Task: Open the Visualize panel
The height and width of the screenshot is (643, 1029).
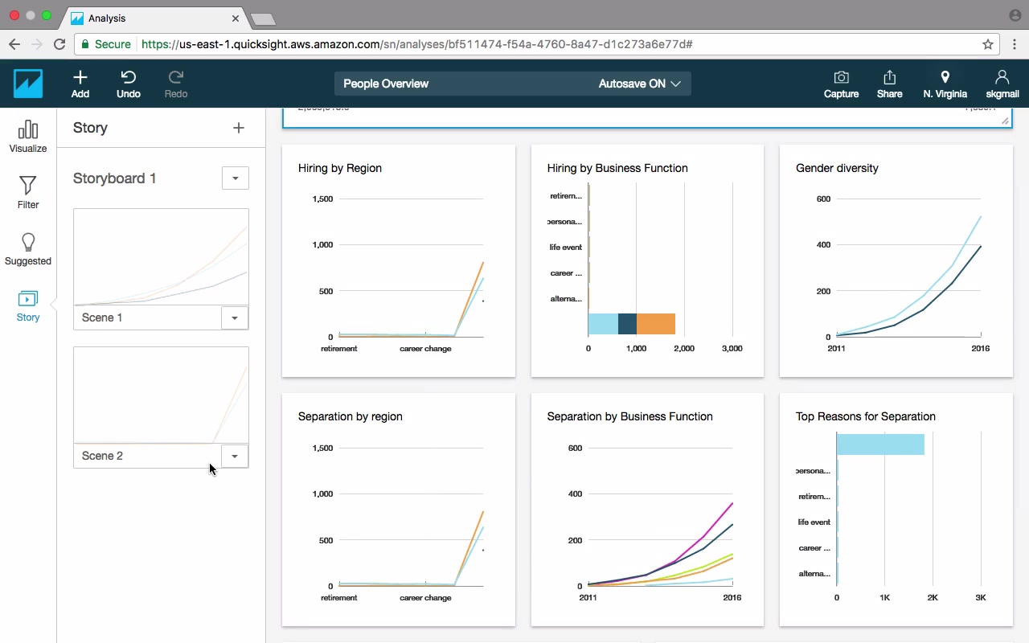Action: (28, 137)
